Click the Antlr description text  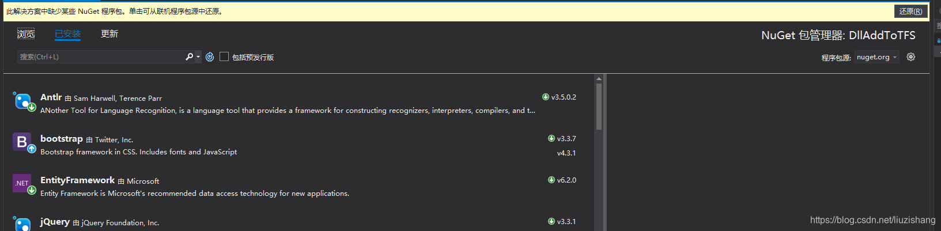coord(288,111)
